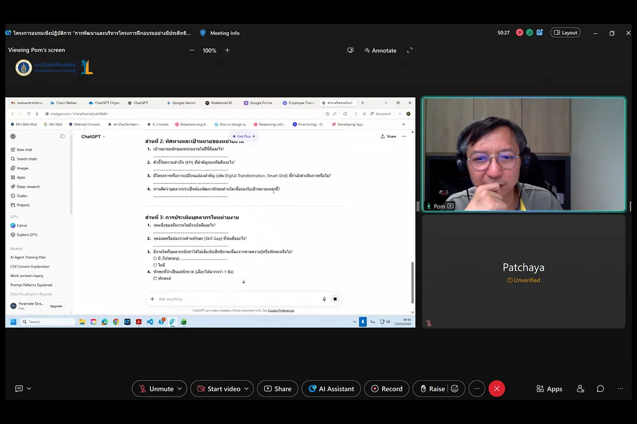Open the chat panel

point(600,388)
